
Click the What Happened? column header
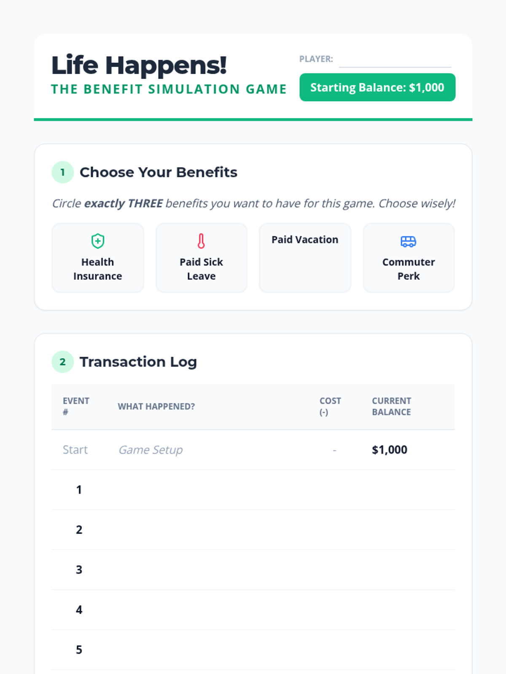(x=156, y=407)
